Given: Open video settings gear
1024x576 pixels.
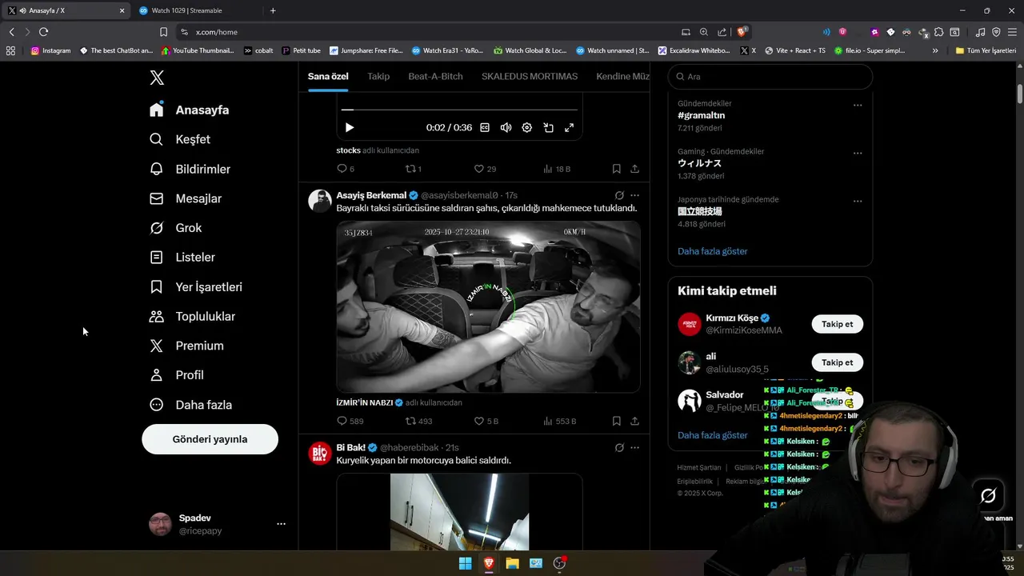Looking at the screenshot, I should [526, 127].
